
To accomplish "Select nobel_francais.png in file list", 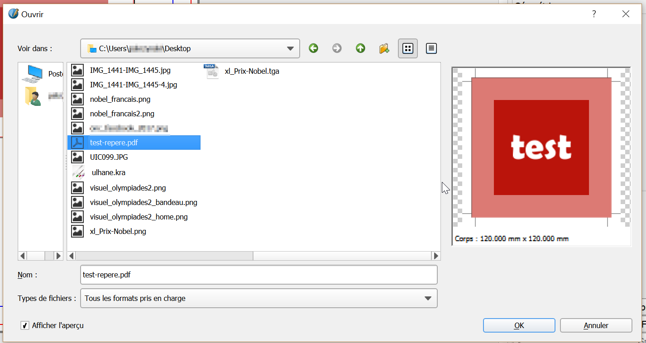I will point(120,99).
